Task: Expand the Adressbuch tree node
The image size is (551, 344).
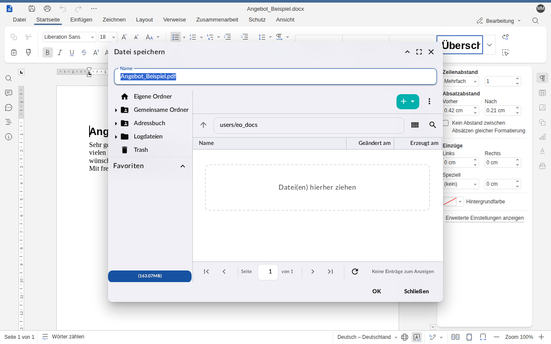Action: pos(116,123)
